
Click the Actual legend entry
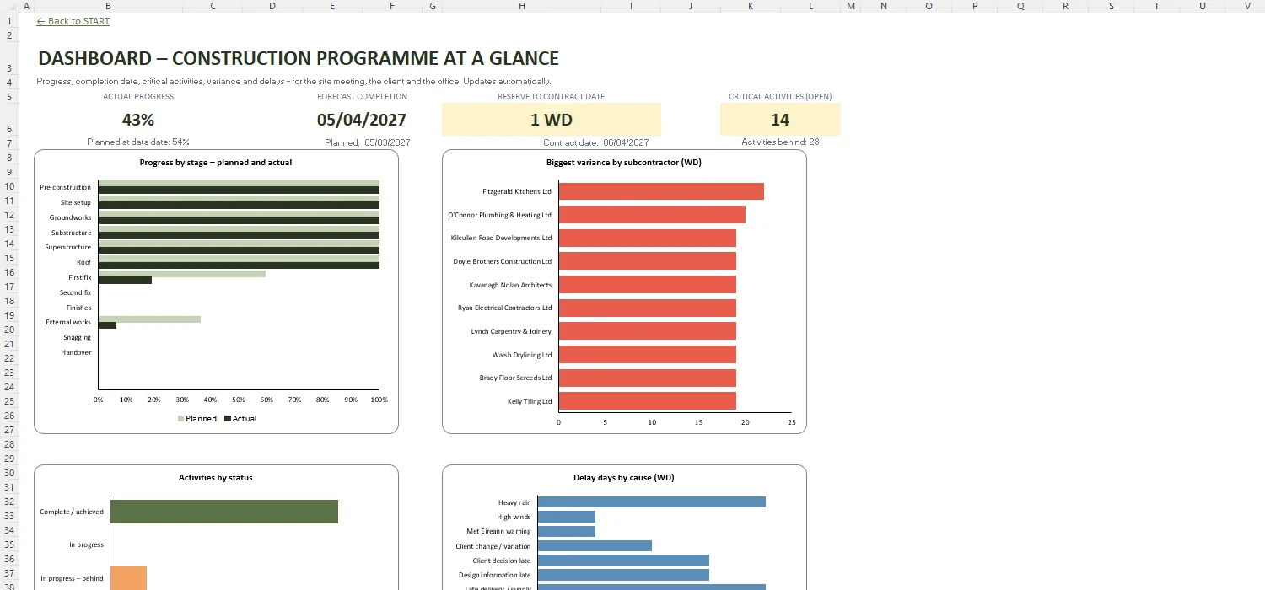click(240, 418)
